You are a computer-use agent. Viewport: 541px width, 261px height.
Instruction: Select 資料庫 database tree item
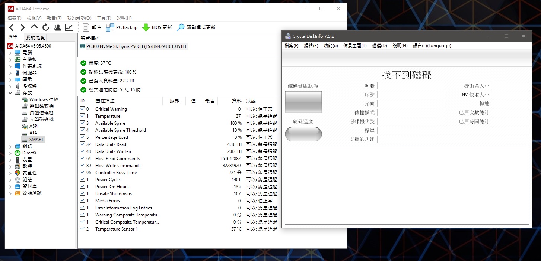click(x=26, y=186)
